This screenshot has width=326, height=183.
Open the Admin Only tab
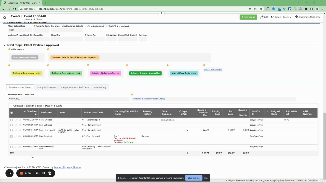click(100, 87)
